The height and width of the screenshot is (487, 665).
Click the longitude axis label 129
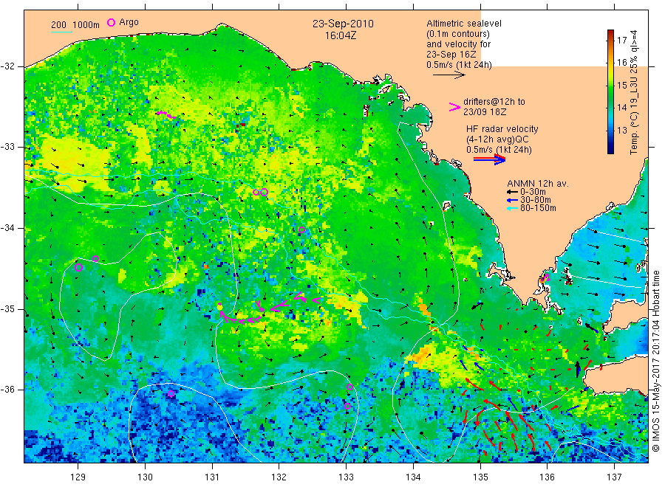(78, 477)
